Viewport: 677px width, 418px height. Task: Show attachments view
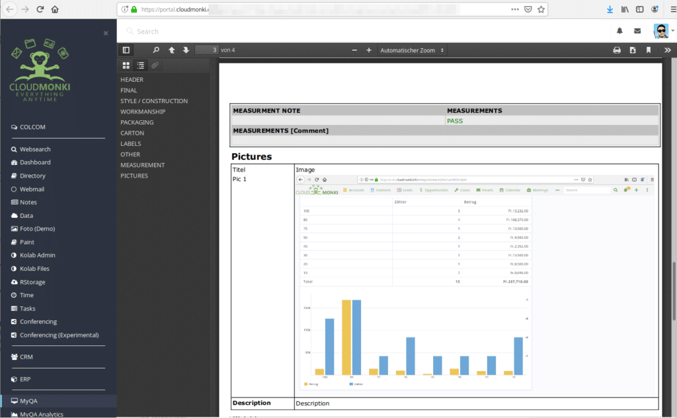[155, 65]
